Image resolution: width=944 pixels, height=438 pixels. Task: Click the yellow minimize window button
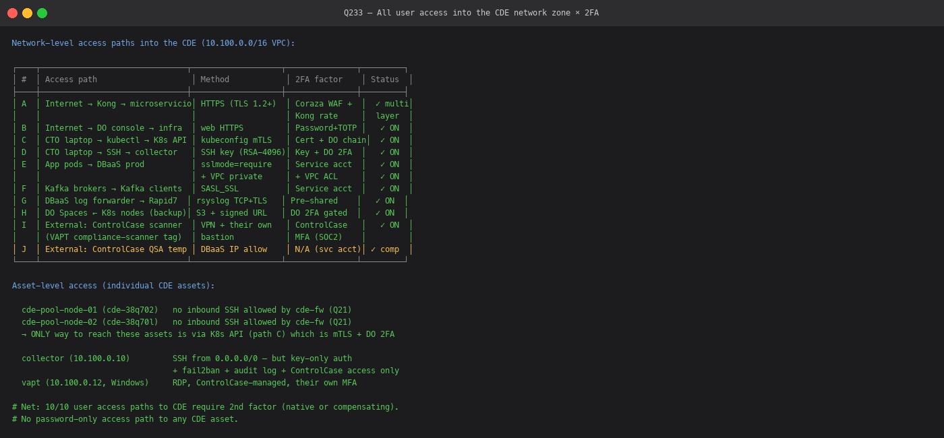click(27, 13)
